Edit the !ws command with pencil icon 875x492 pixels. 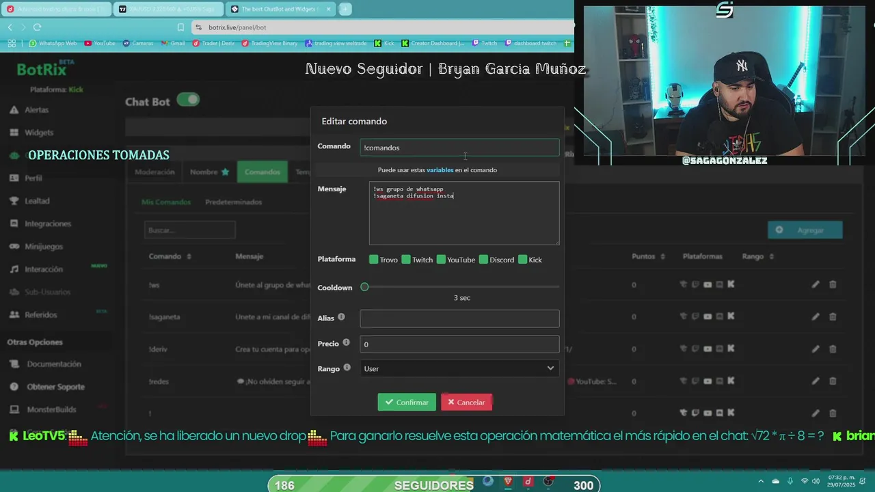(816, 285)
